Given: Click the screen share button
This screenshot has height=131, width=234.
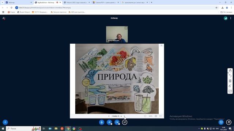Looking at the screenshot, I should (x=125, y=122).
